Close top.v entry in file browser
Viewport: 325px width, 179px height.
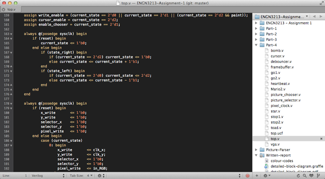coord(321,139)
